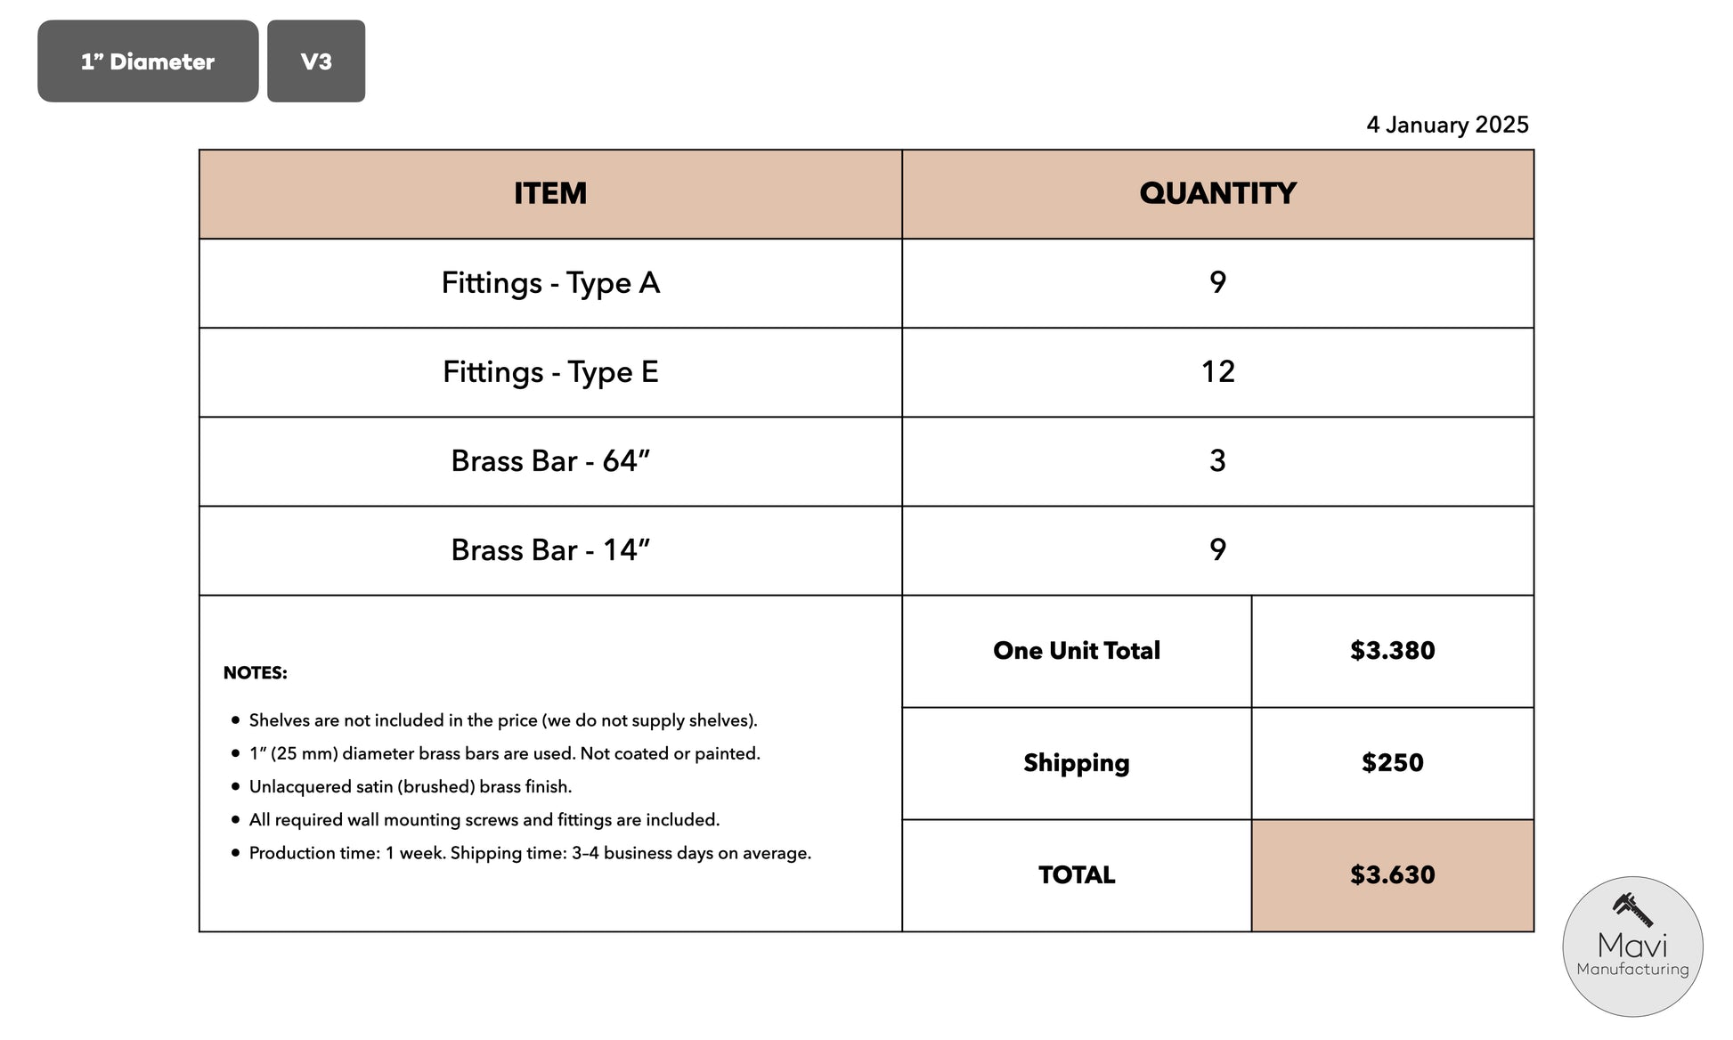The image size is (1733, 1040).
Task: Click the Fittings - Type E row label
Action: (x=550, y=372)
